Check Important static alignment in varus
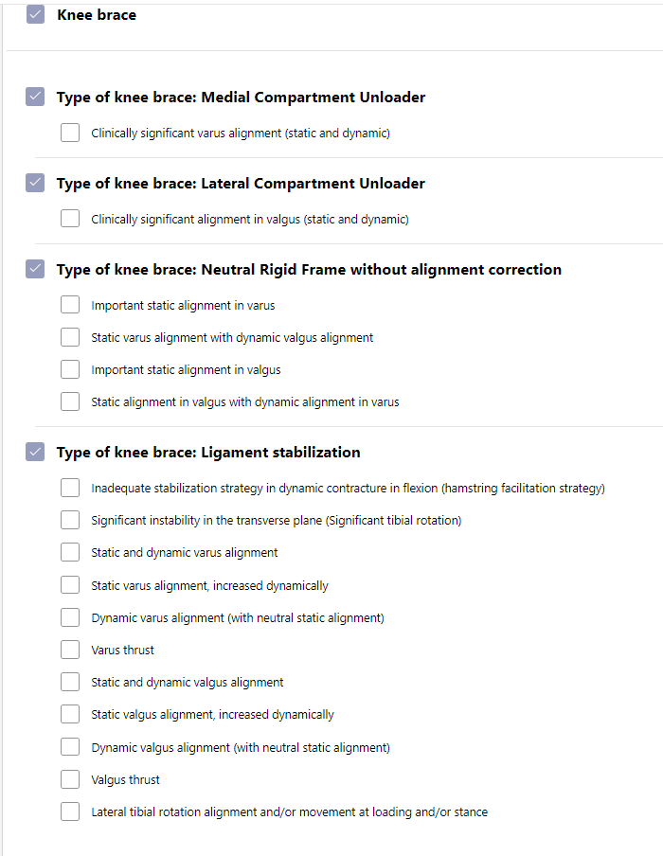663x856 pixels. (70, 305)
